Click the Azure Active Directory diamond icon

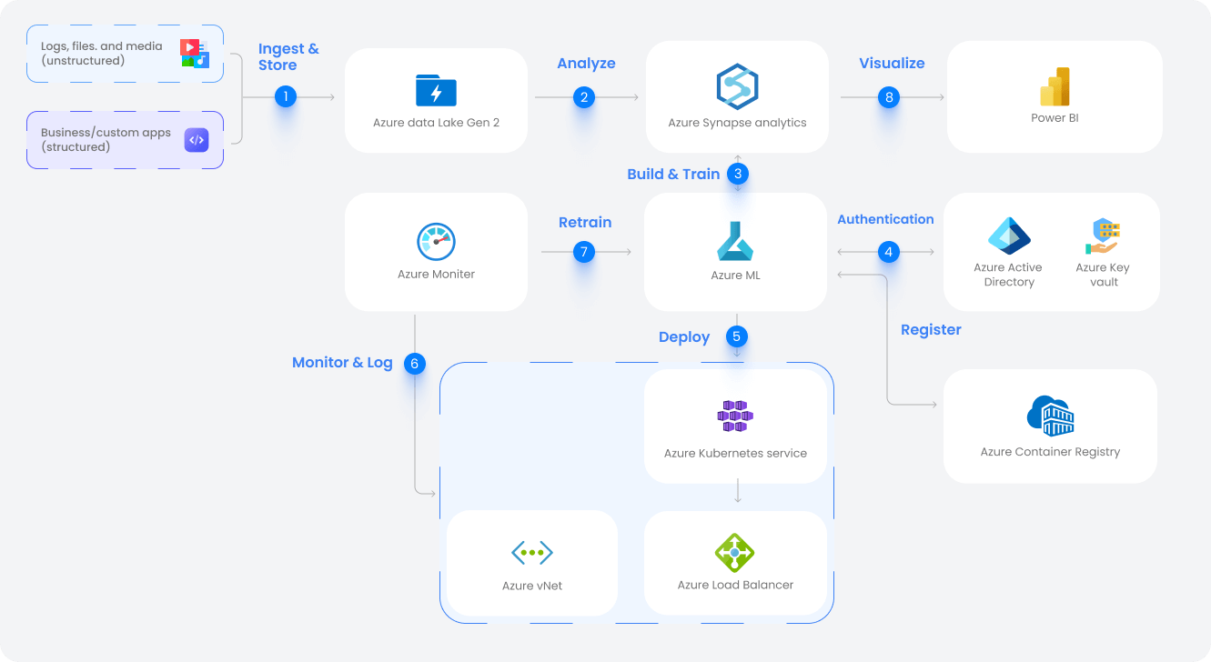pos(1008,235)
